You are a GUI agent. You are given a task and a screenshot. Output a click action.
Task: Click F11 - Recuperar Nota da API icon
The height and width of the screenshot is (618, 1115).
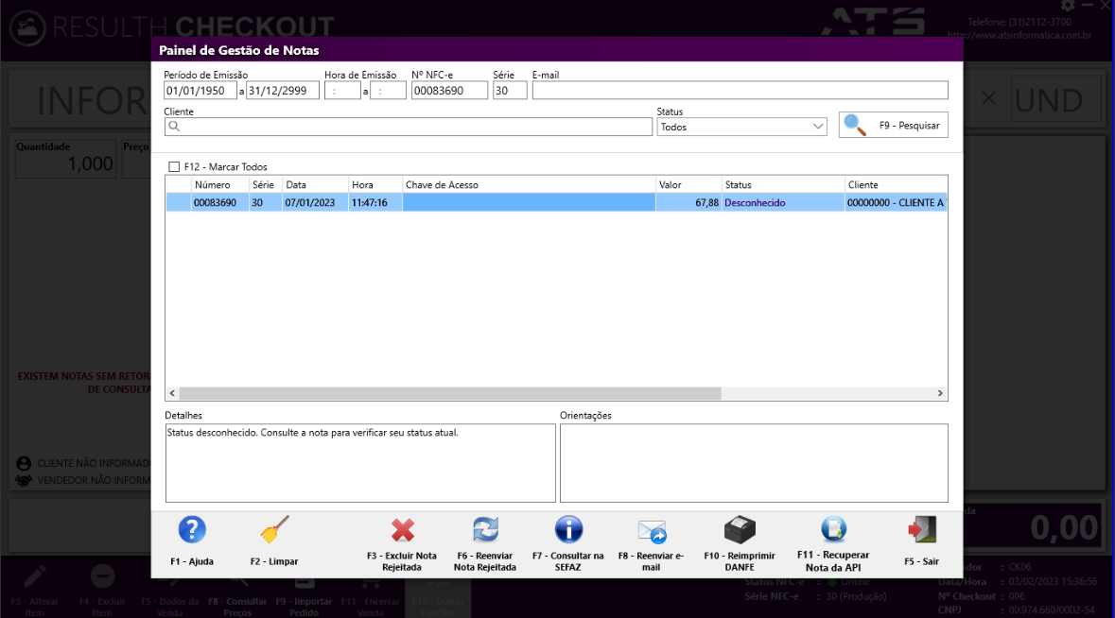[x=833, y=529]
